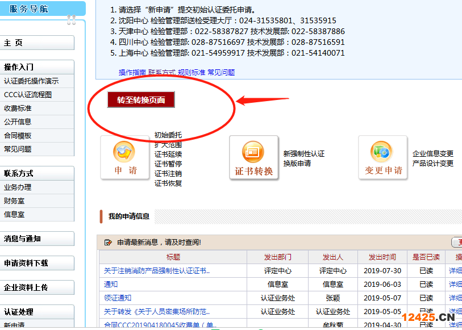This screenshot has width=462, height=330.
Task: Click the pin icon under 服务导航
Action: 71,20
